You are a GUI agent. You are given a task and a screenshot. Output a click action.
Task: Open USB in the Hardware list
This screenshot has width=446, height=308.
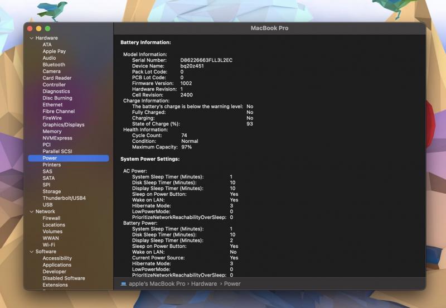point(47,205)
